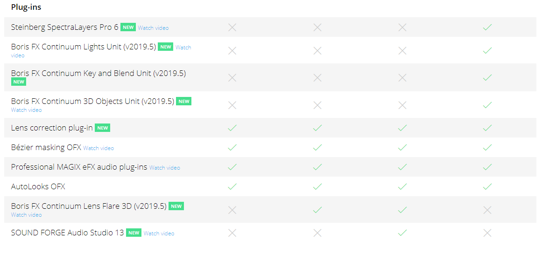Screen dimensions: 542x254
Task: Click the NEW badge beside Steinberg SpectraLayers Pro 6
Action: [x=128, y=27]
